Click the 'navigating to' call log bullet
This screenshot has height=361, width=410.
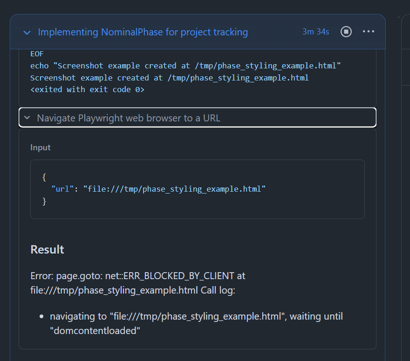196,323
